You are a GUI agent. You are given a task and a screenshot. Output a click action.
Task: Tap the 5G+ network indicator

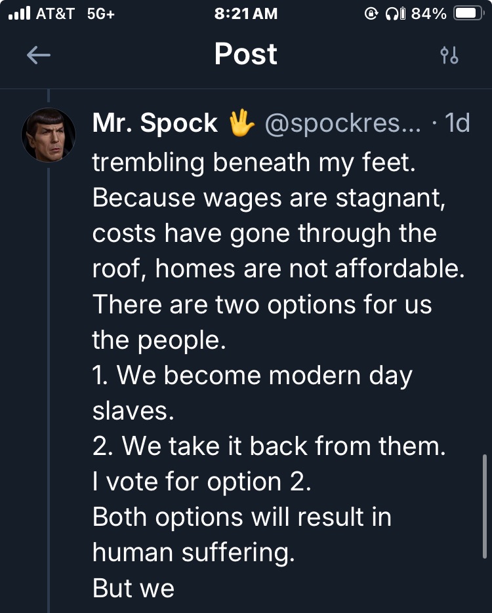(x=100, y=14)
